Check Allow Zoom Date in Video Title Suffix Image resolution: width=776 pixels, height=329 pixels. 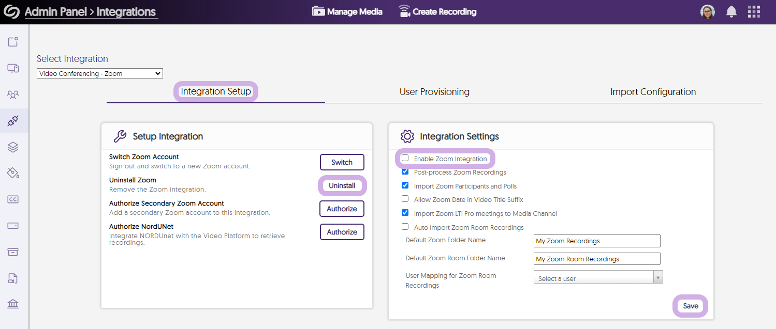point(405,199)
